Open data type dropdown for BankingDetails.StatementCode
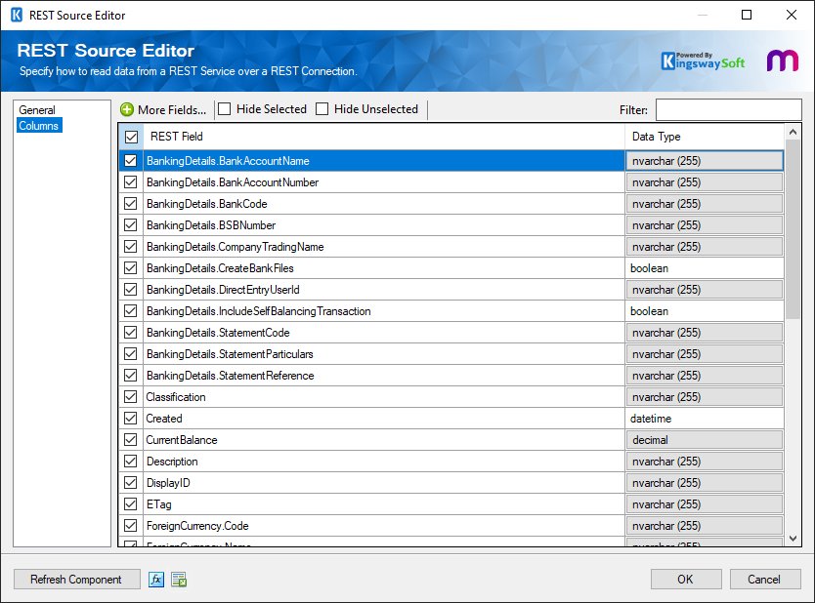The height and width of the screenshot is (603, 815). point(705,332)
